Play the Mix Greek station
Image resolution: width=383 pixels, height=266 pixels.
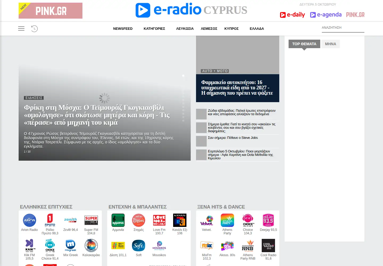70,248
